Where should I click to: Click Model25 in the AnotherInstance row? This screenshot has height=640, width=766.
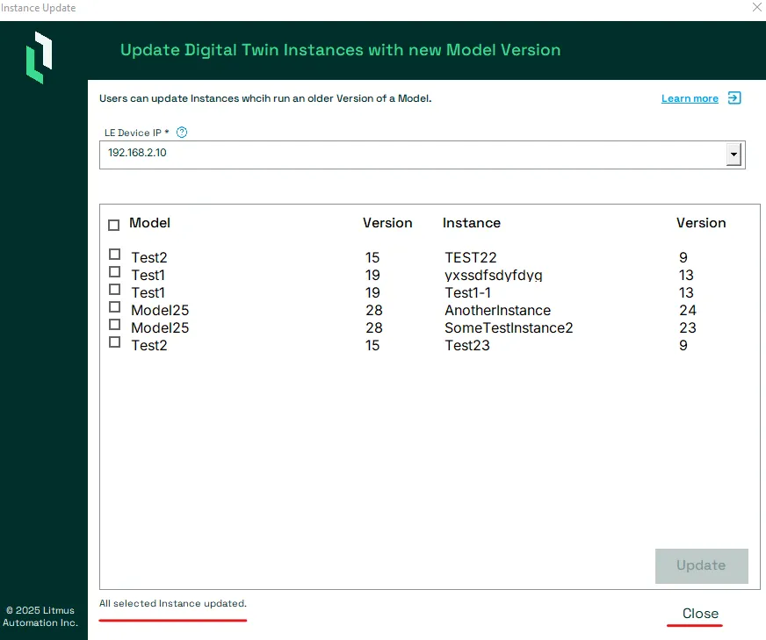pyautogui.click(x=160, y=310)
